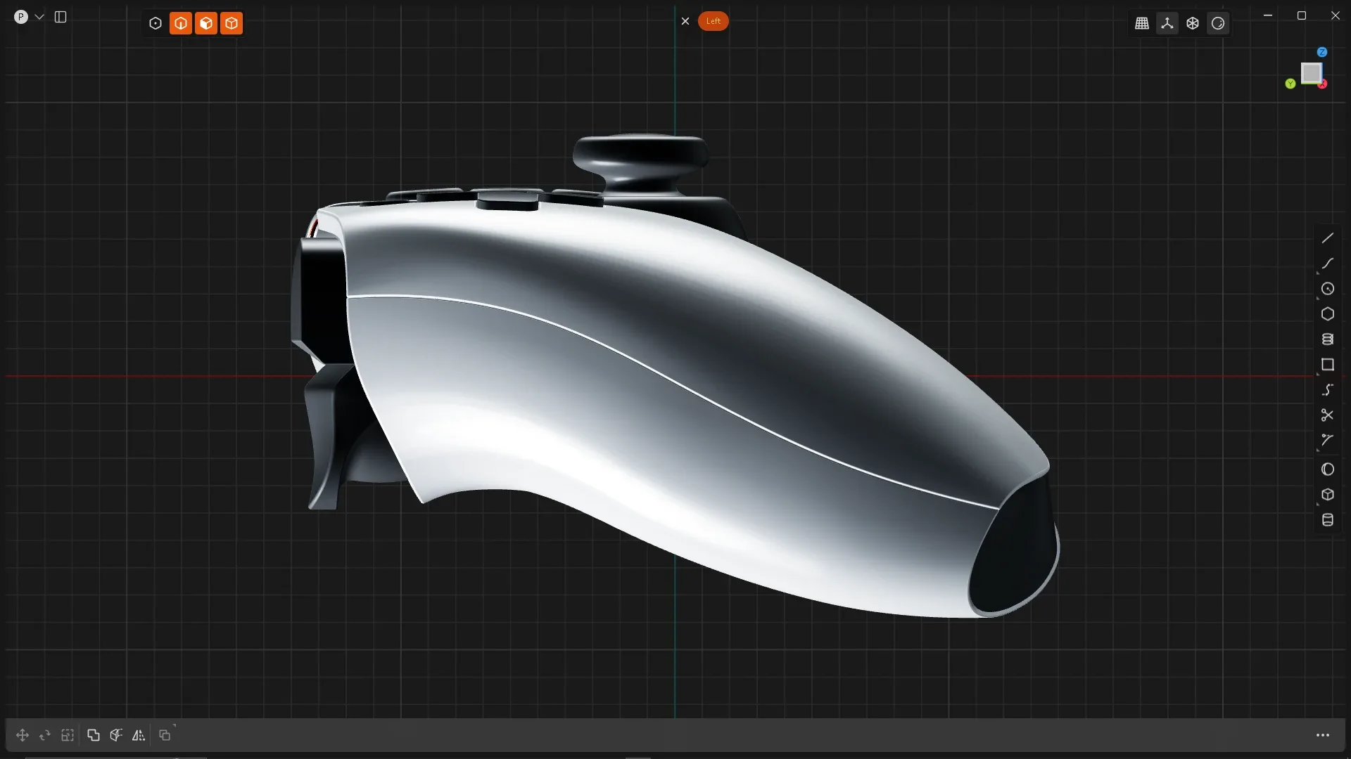Select the Curve tool
Screen dimensions: 1351x759
pyautogui.click(x=1328, y=264)
